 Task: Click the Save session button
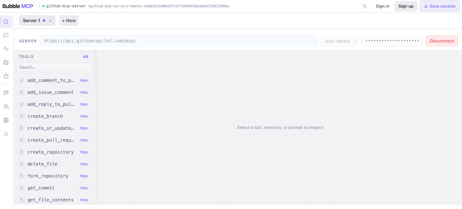tap(440, 6)
